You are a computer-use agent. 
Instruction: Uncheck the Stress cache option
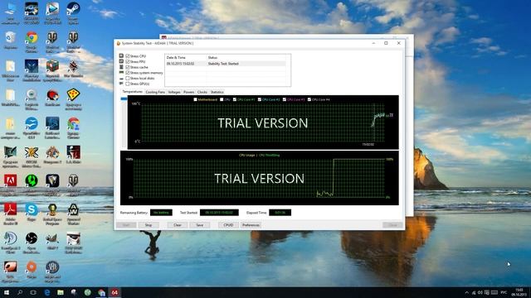pos(128,67)
